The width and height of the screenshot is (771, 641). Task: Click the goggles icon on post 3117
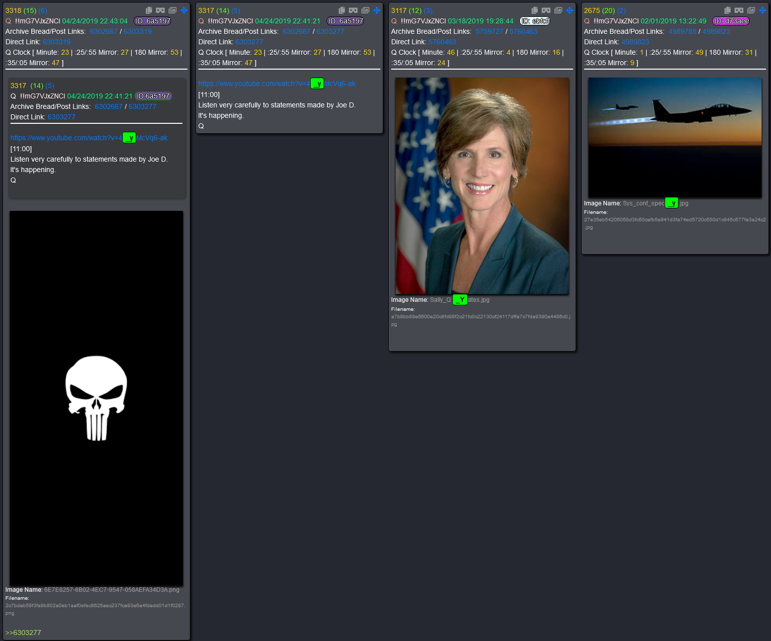(546, 10)
